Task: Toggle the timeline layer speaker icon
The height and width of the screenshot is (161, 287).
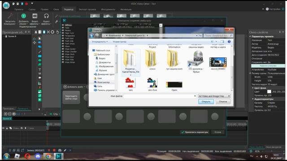Action: click(22, 128)
